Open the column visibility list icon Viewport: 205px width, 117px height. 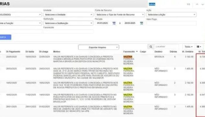199,47
